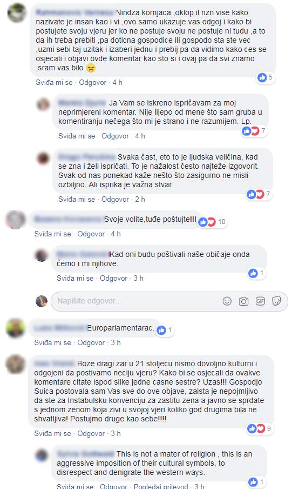Image resolution: width=292 pixels, height=489 pixels.
Task: Open emoji picker in reply box
Action: point(227,301)
